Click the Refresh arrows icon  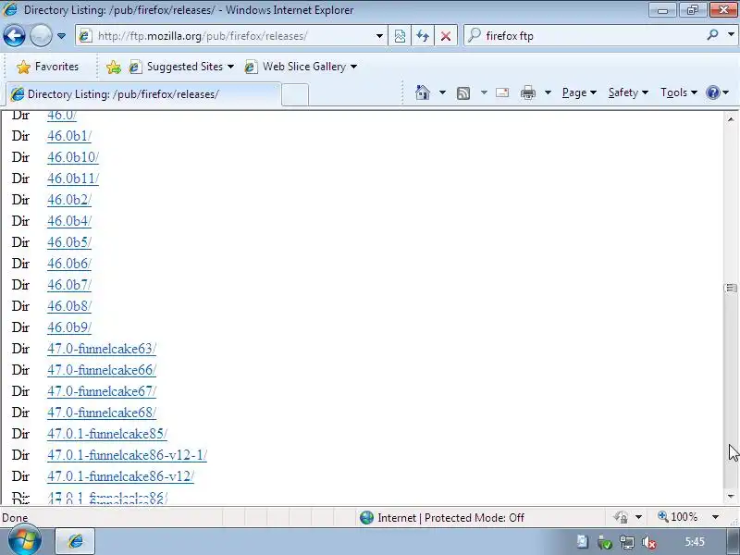tap(423, 36)
